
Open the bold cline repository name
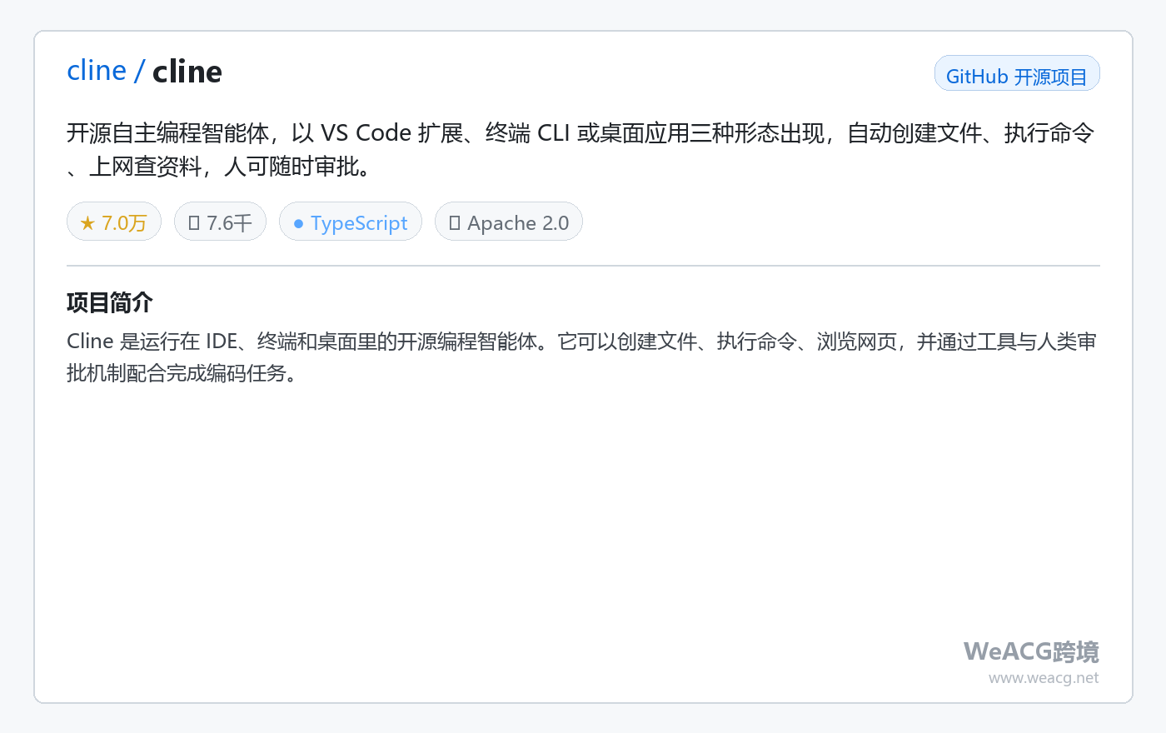point(187,72)
